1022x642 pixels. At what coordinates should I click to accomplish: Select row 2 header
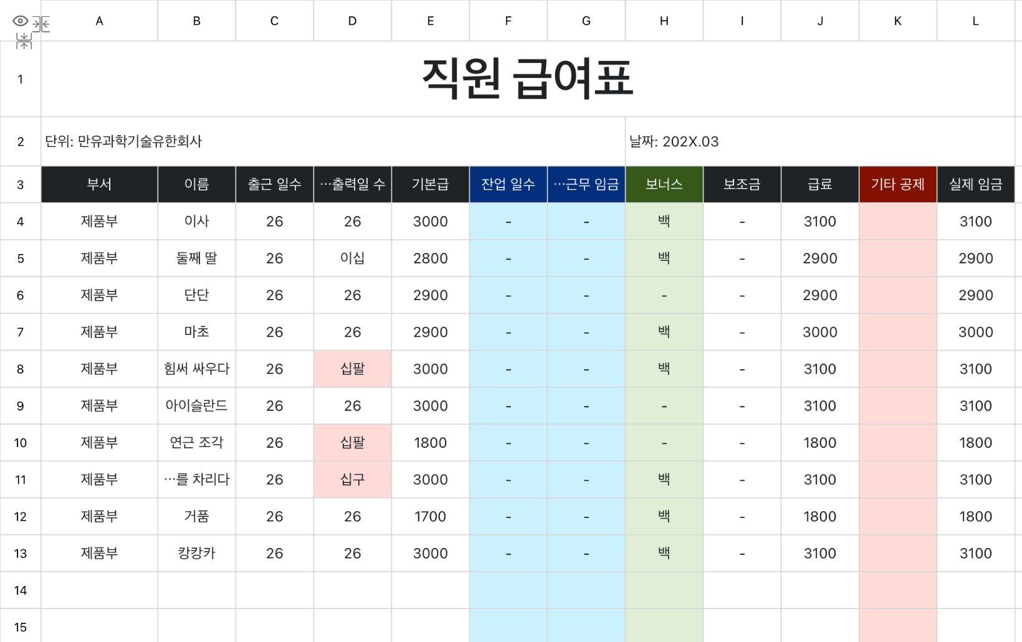(20, 141)
